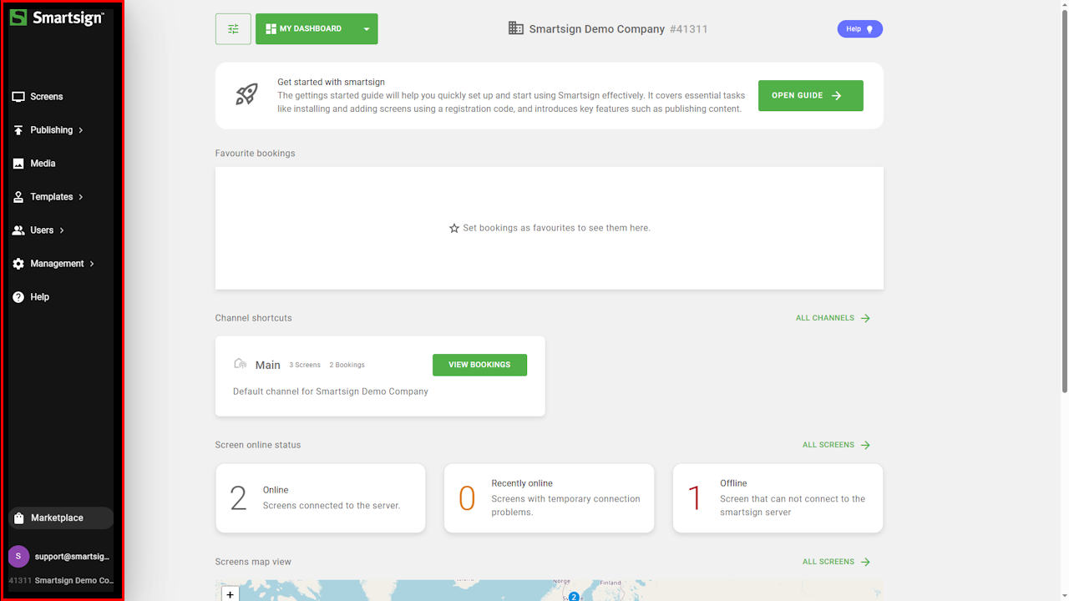Click the '2 Bookings' label
The height and width of the screenshot is (601, 1069).
(x=347, y=365)
